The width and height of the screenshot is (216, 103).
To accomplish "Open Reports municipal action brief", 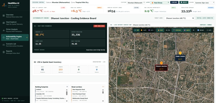I will [15, 52].
